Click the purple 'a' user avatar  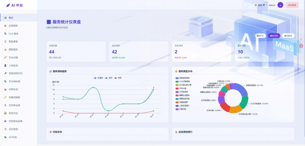[x=280, y=5]
